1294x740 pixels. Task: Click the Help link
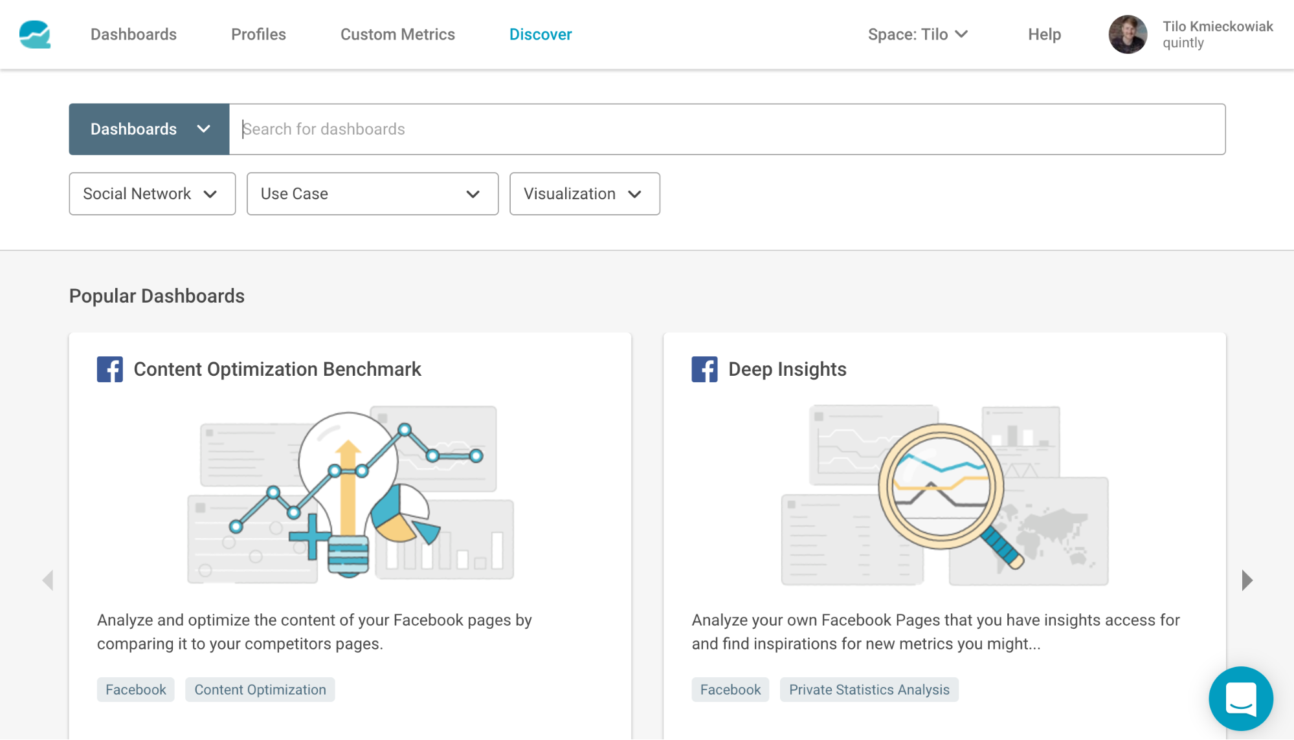(1044, 34)
